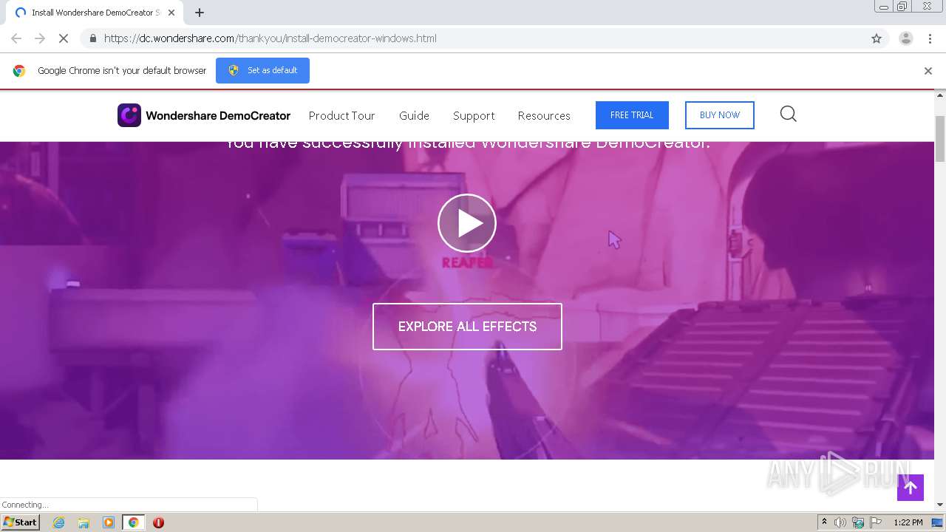Open a new tab with the plus button
Image resolution: width=946 pixels, height=532 pixels.
coord(200,13)
